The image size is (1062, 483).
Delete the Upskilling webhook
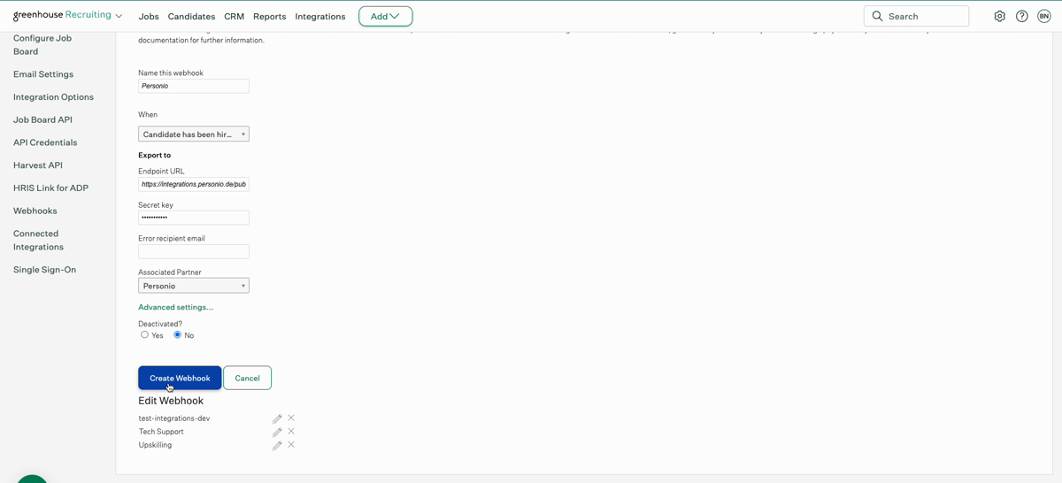pos(291,445)
